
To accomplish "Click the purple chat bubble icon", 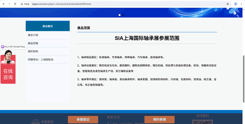I will (3, 47).
